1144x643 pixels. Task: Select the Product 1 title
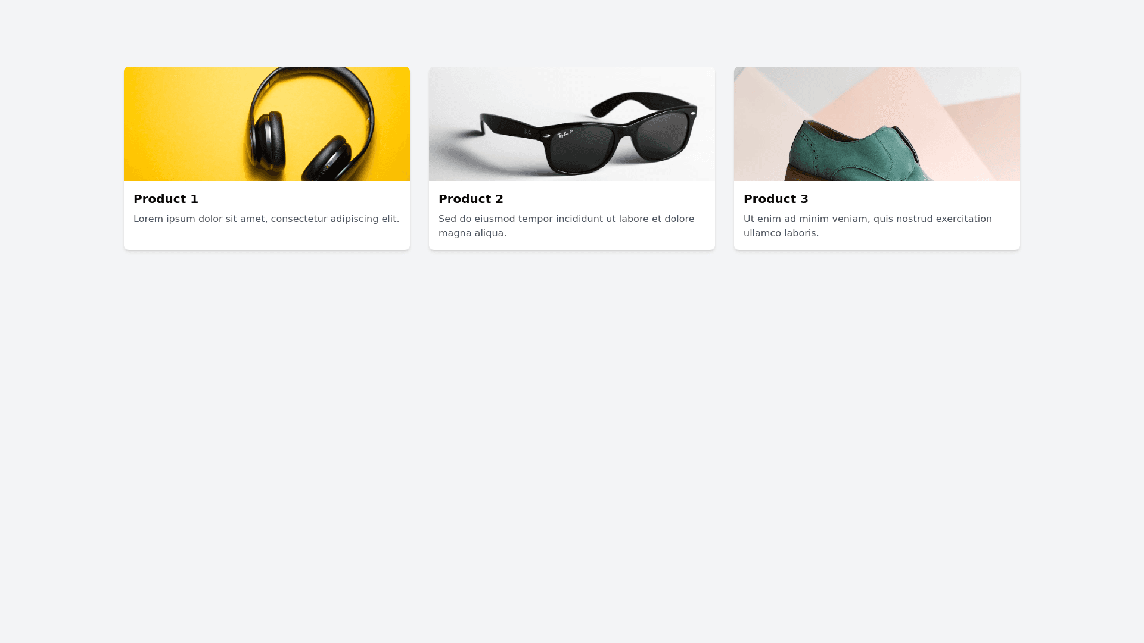[x=166, y=199]
